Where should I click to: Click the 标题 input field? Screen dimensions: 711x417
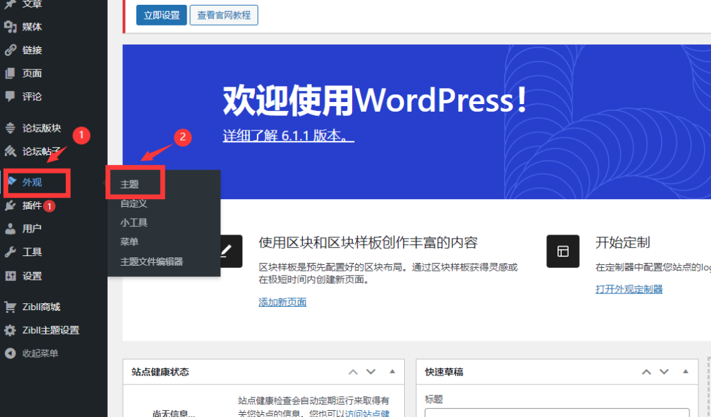click(x=558, y=412)
